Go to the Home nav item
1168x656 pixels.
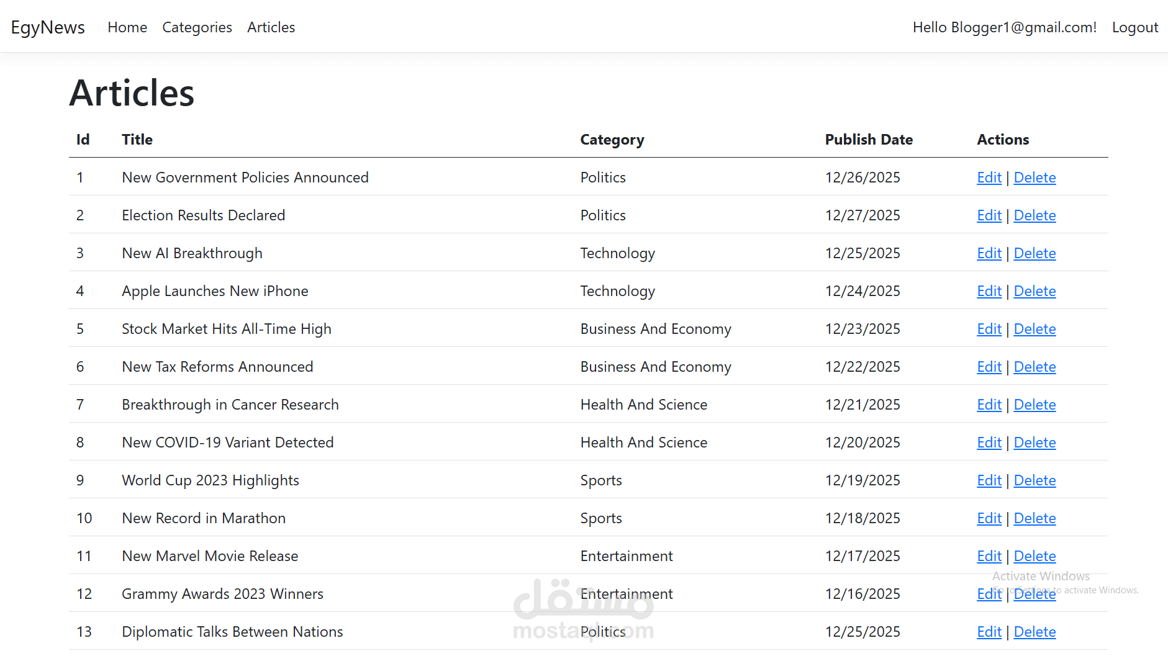(x=127, y=27)
